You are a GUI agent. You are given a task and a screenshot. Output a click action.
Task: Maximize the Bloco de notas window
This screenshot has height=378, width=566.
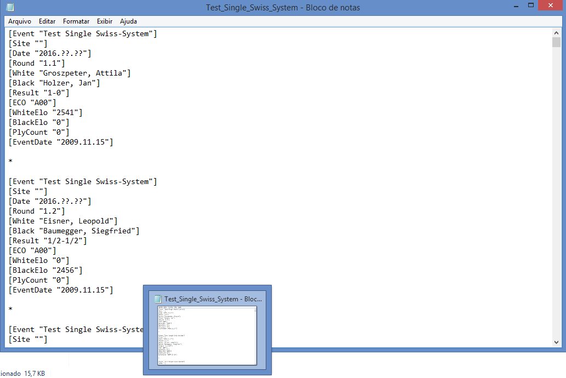point(530,6)
